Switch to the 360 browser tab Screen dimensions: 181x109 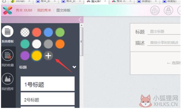click(21, 2)
